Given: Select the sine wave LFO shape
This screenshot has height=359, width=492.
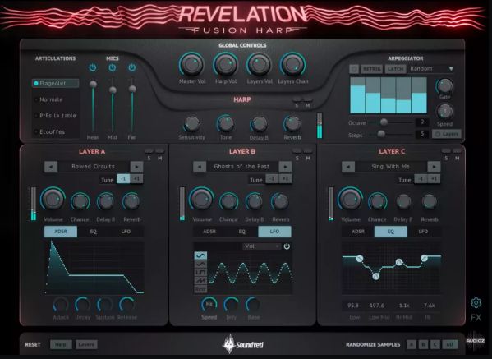Looking at the screenshot, I should [x=200, y=255].
